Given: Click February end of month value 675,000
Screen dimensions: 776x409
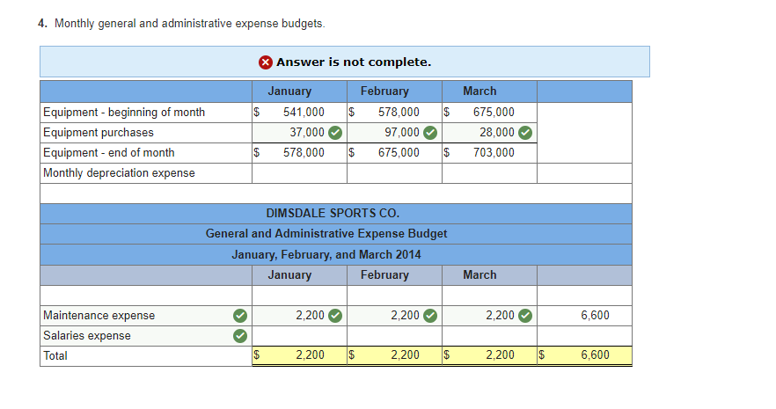Looking at the screenshot, I should pyautogui.click(x=399, y=153).
